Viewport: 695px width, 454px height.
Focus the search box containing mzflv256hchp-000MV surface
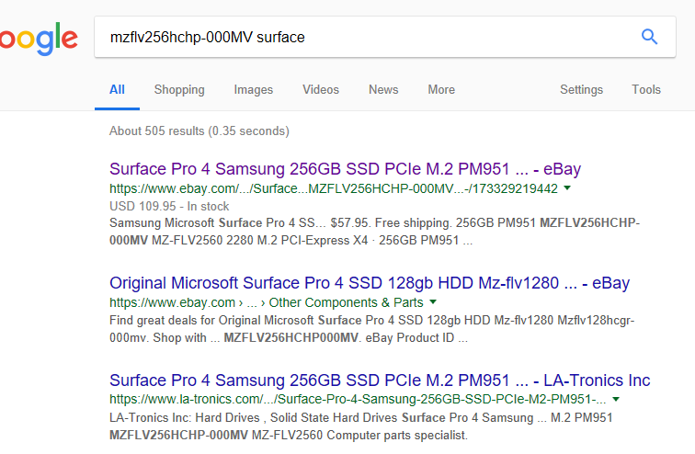[384, 37]
